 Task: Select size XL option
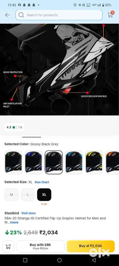point(44,195)
